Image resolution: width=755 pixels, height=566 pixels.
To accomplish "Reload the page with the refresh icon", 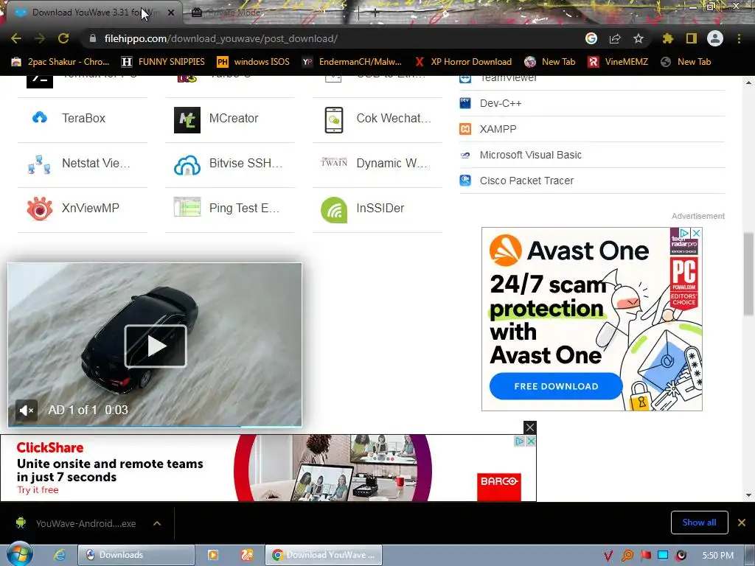I will (x=63, y=38).
